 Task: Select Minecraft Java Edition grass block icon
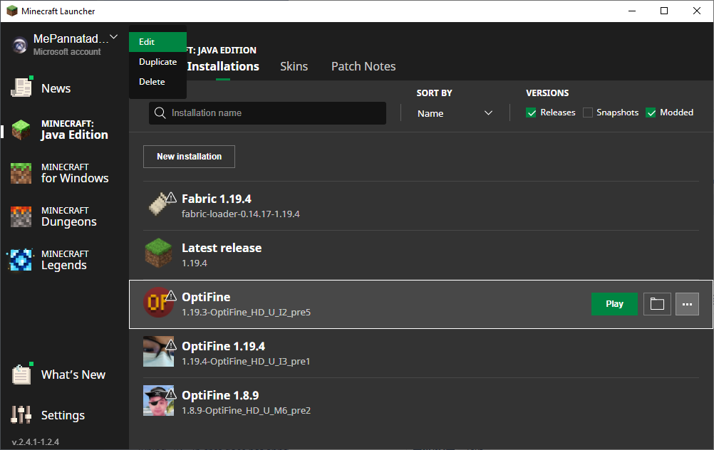pyautogui.click(x=21, y=130)
